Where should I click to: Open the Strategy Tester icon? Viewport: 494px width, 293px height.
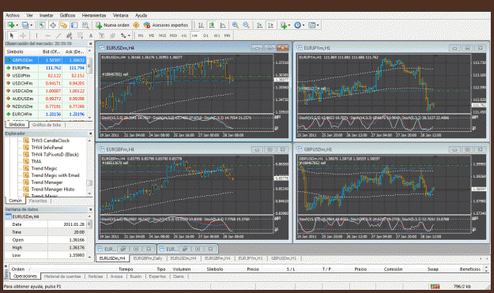click(85, 25)
